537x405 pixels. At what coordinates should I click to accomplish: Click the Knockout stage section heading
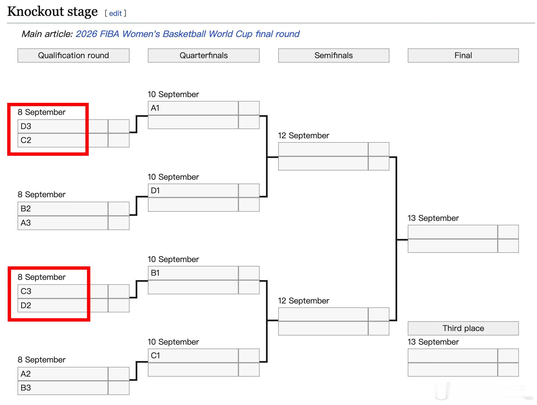click(52, 12)
